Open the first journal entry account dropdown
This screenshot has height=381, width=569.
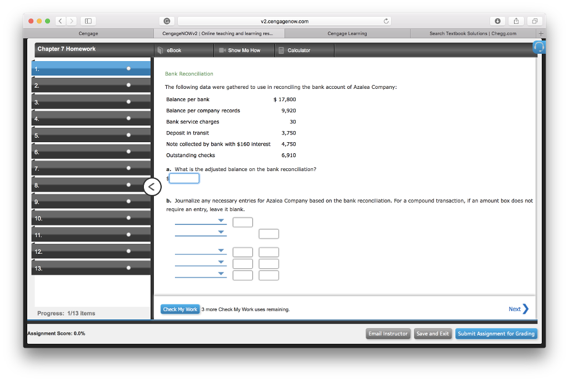click(x=201, y=220)
